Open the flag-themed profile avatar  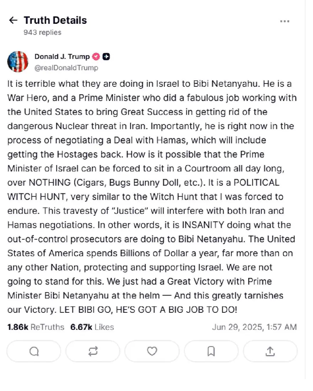coord(18,62)
